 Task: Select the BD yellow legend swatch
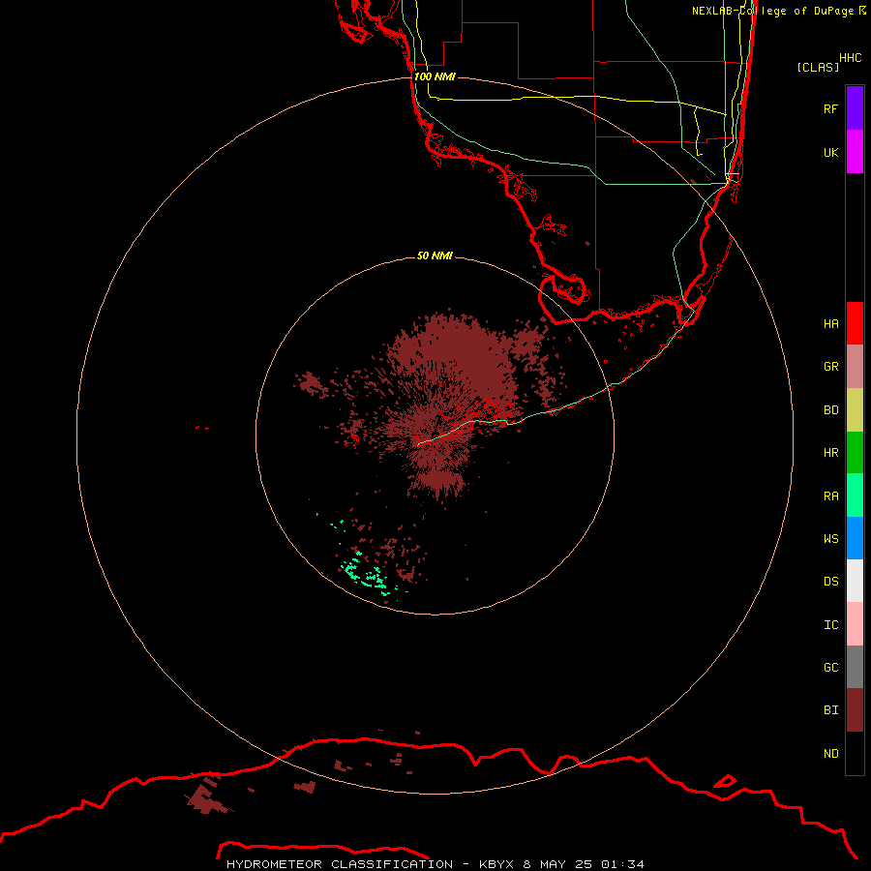855,410
